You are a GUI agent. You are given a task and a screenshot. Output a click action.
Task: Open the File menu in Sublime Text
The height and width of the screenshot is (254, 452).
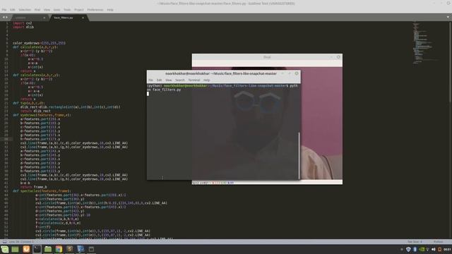4,10
